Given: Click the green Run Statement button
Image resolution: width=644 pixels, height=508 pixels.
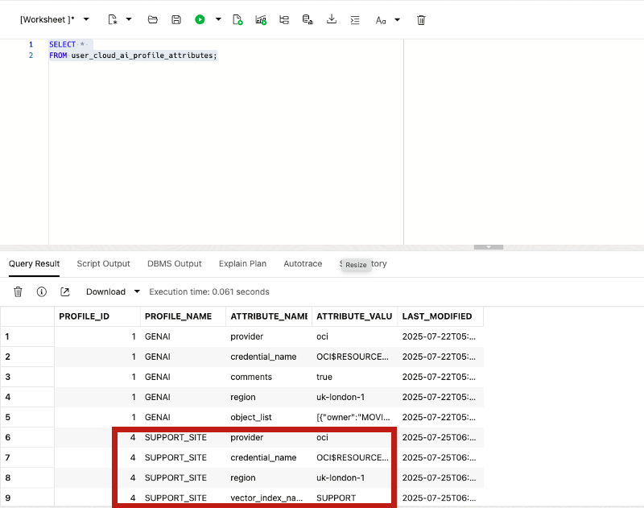Looking at the screenshot, I should (200, 19).
